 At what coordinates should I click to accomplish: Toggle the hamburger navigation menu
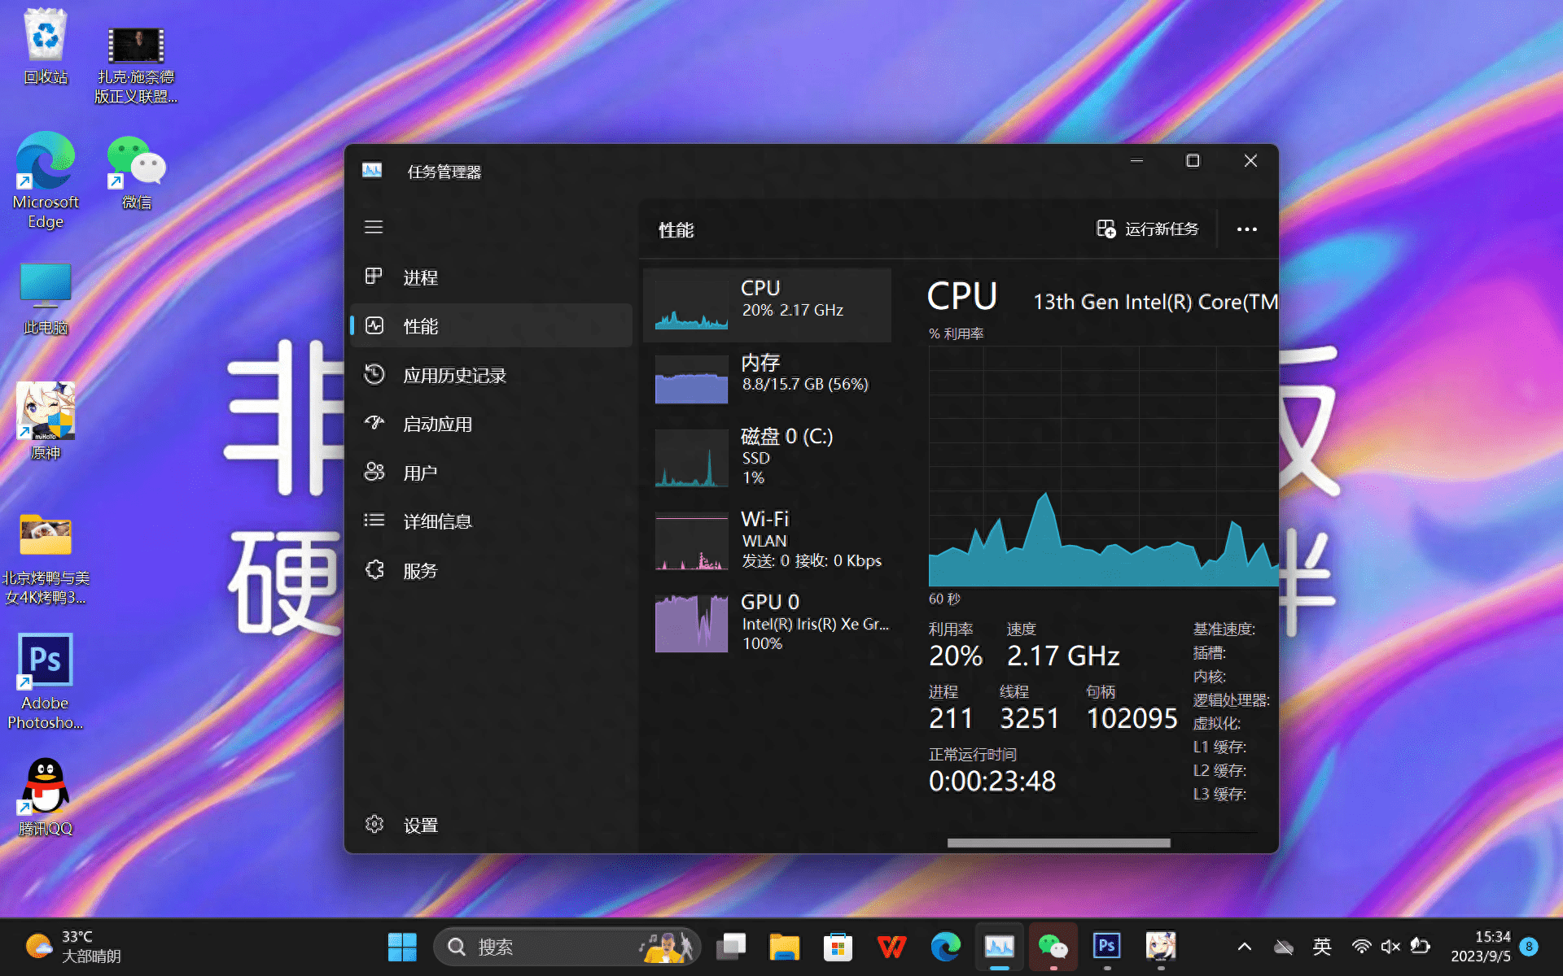click(374, 227)
